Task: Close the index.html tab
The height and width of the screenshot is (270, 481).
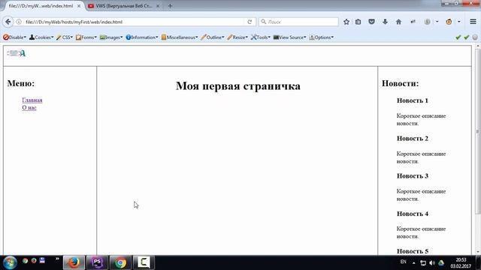Action: click(79, 6)
